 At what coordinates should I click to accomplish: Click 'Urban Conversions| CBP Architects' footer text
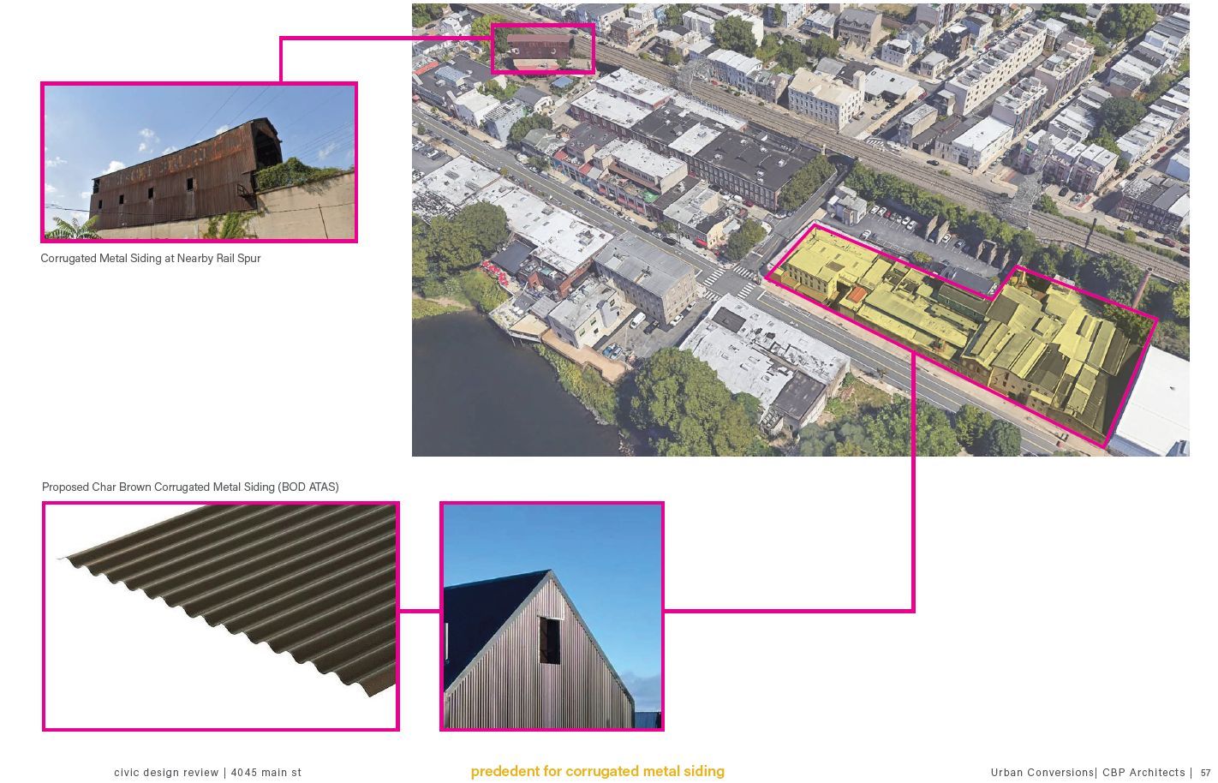pos(1088,772)
